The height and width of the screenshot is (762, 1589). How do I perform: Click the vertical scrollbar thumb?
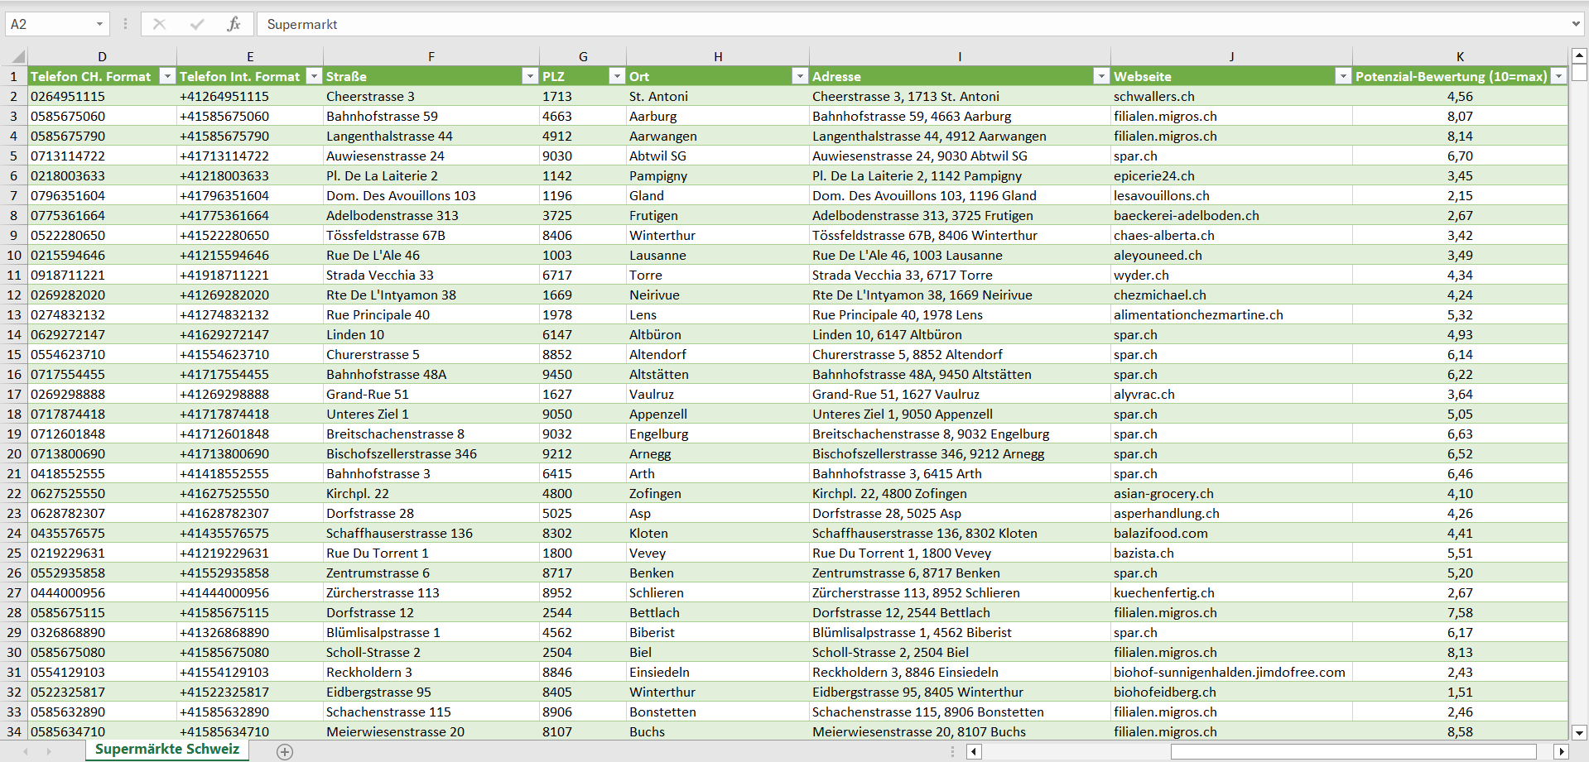[1579, 73]
